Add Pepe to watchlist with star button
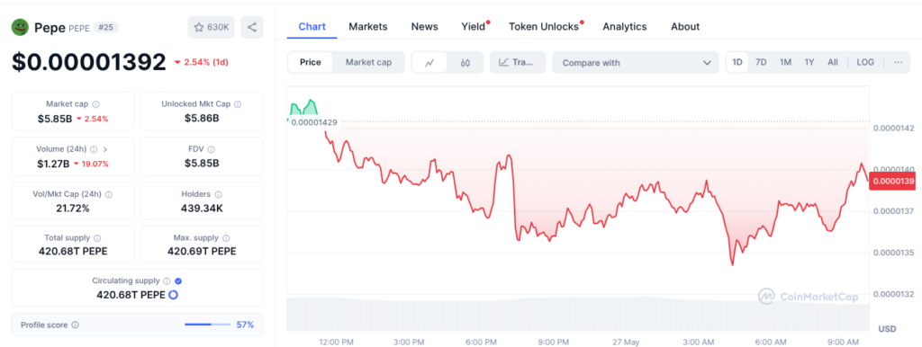The image size is (922, 347). click(212, 27)
